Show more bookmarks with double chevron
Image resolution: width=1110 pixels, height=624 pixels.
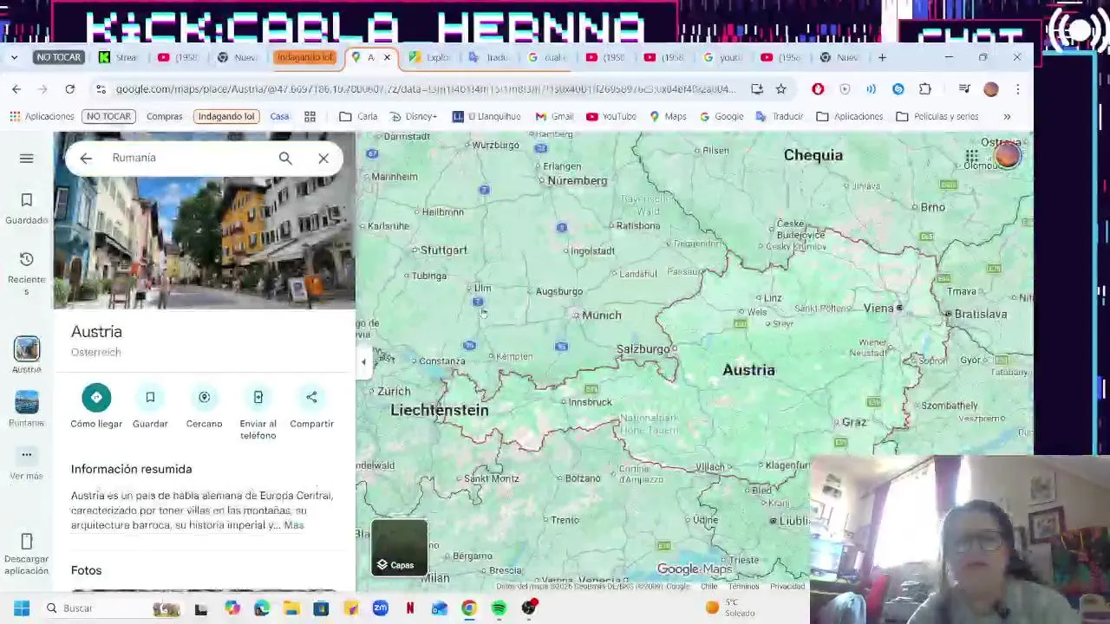[1007, 116]
